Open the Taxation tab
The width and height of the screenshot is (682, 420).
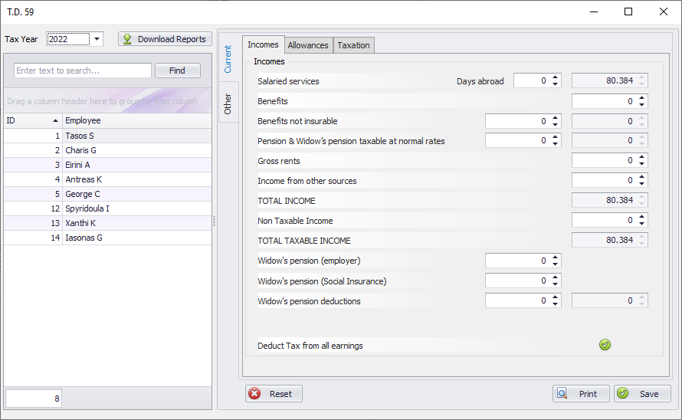353,45
